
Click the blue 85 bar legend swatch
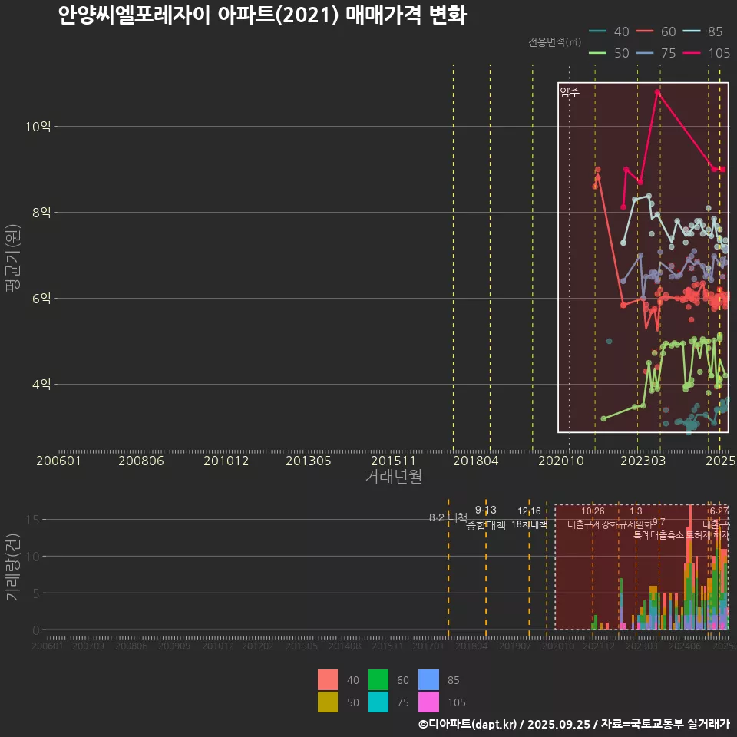429,680
